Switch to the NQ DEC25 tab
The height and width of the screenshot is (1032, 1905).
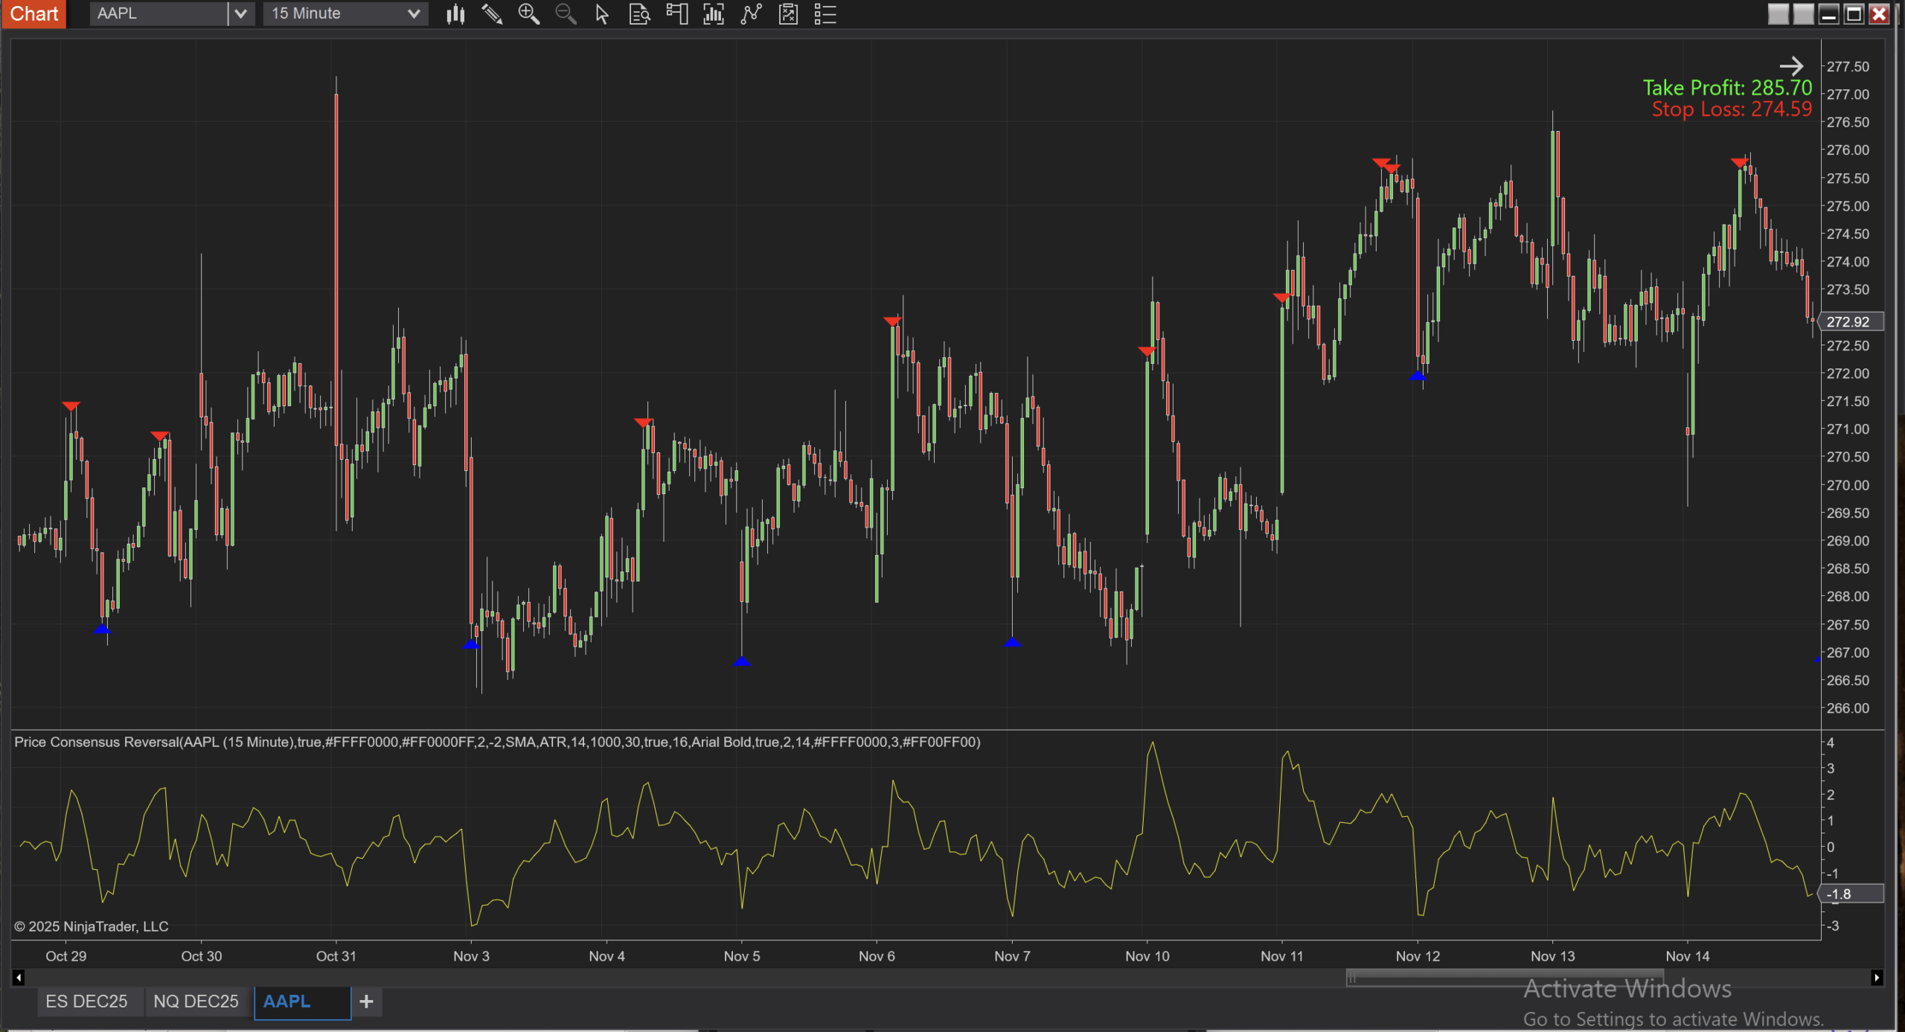click(x=196, y=1001)
